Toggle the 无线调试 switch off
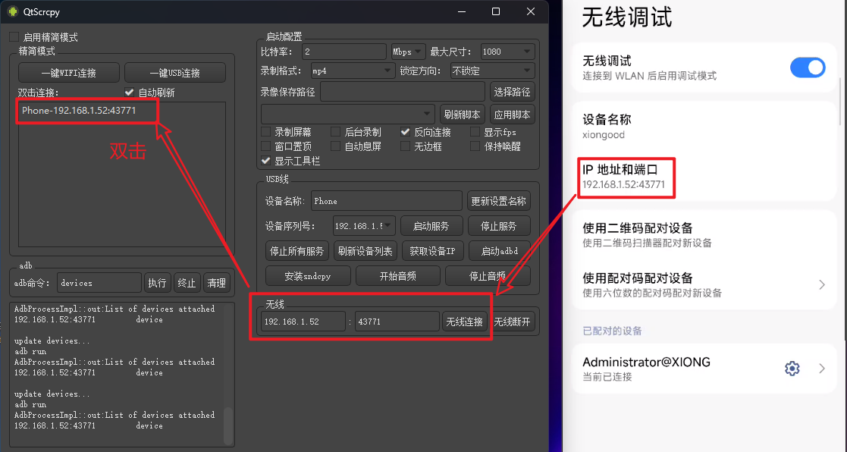The width and height of the screenshot is (847, 452). pos(807,67)
